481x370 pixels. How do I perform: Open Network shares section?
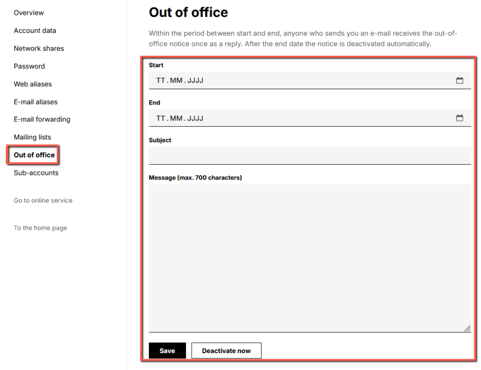click(x=39, y=48)
